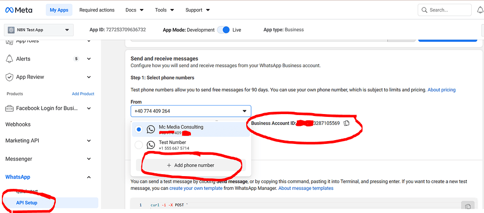Copy the Business Account ID
This screenshot has width=484, height=213.
coord(346,124)
